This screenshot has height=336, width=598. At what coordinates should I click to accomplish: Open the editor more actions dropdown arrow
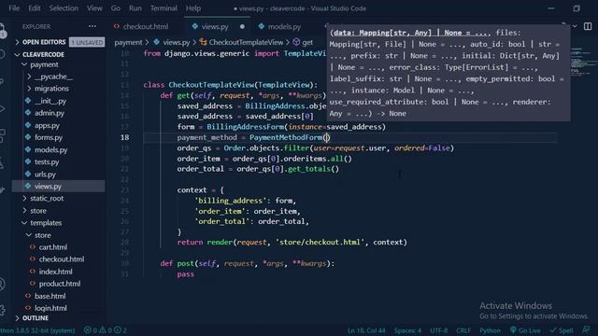(575, 26)
